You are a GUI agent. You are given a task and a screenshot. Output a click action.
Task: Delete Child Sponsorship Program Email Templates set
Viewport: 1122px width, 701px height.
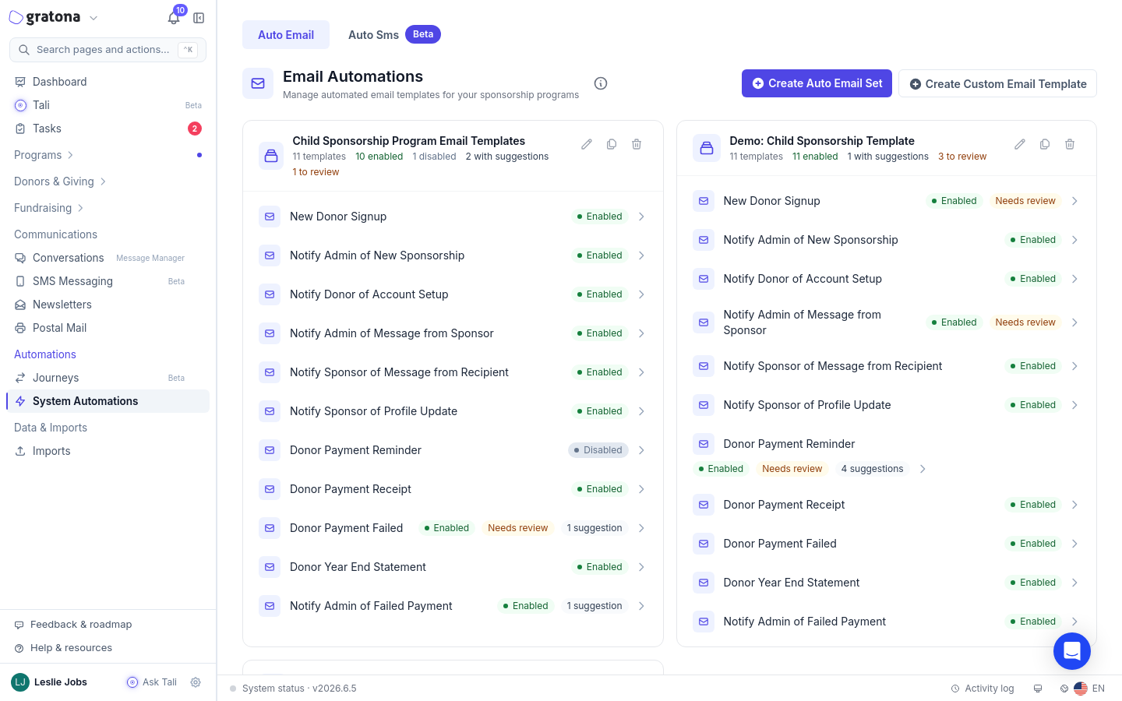637,144
